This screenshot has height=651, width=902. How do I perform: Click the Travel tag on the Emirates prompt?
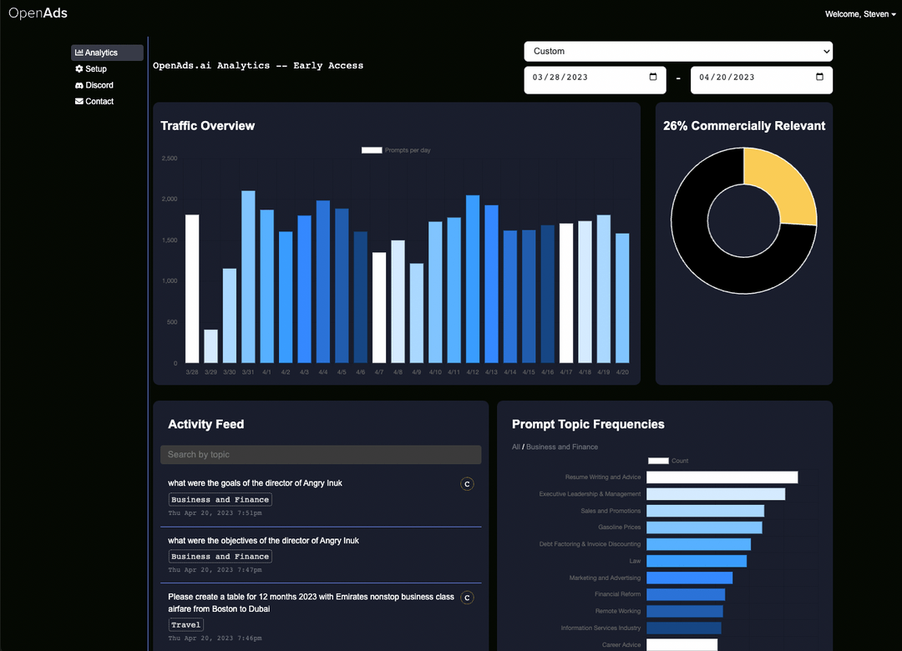point(185,624)
